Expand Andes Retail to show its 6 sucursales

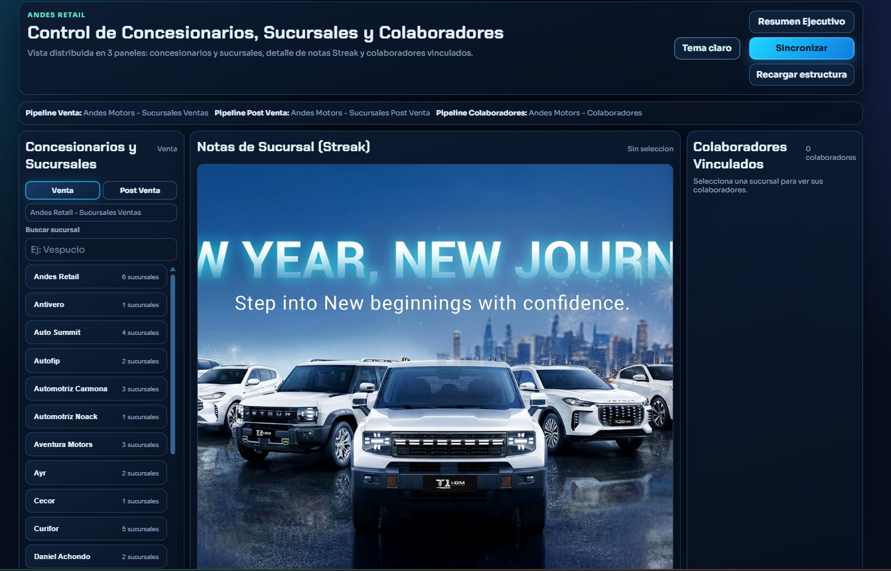coord(96,277)
